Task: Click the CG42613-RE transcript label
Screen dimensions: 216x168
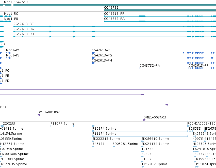Action: (24, 24)
